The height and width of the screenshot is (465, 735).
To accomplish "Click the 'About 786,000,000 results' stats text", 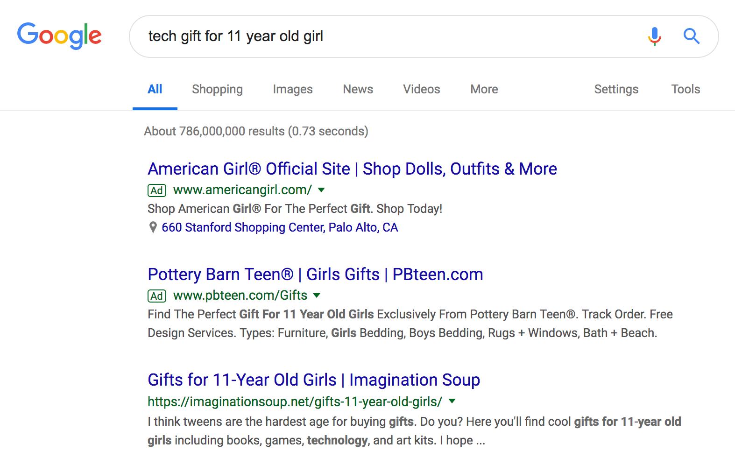I will (256, 131).
